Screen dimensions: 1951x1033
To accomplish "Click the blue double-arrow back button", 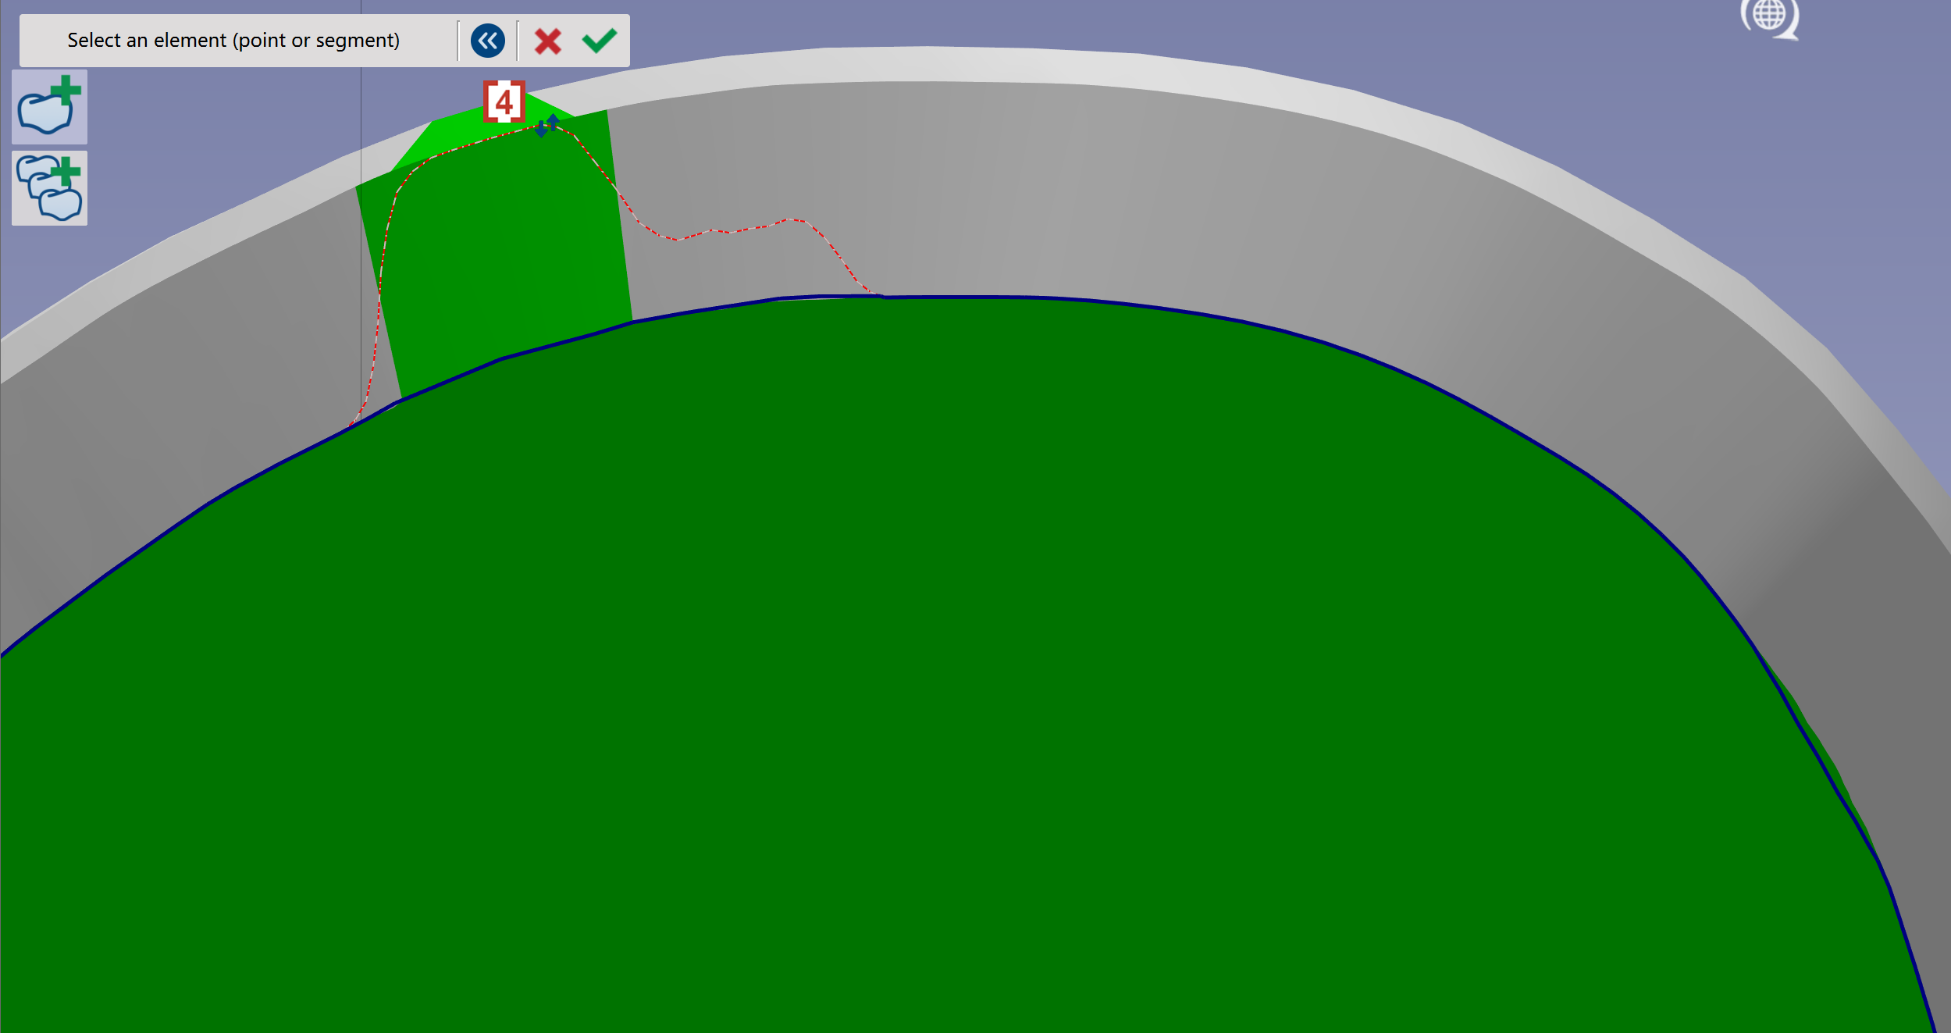I will point(488,41).
